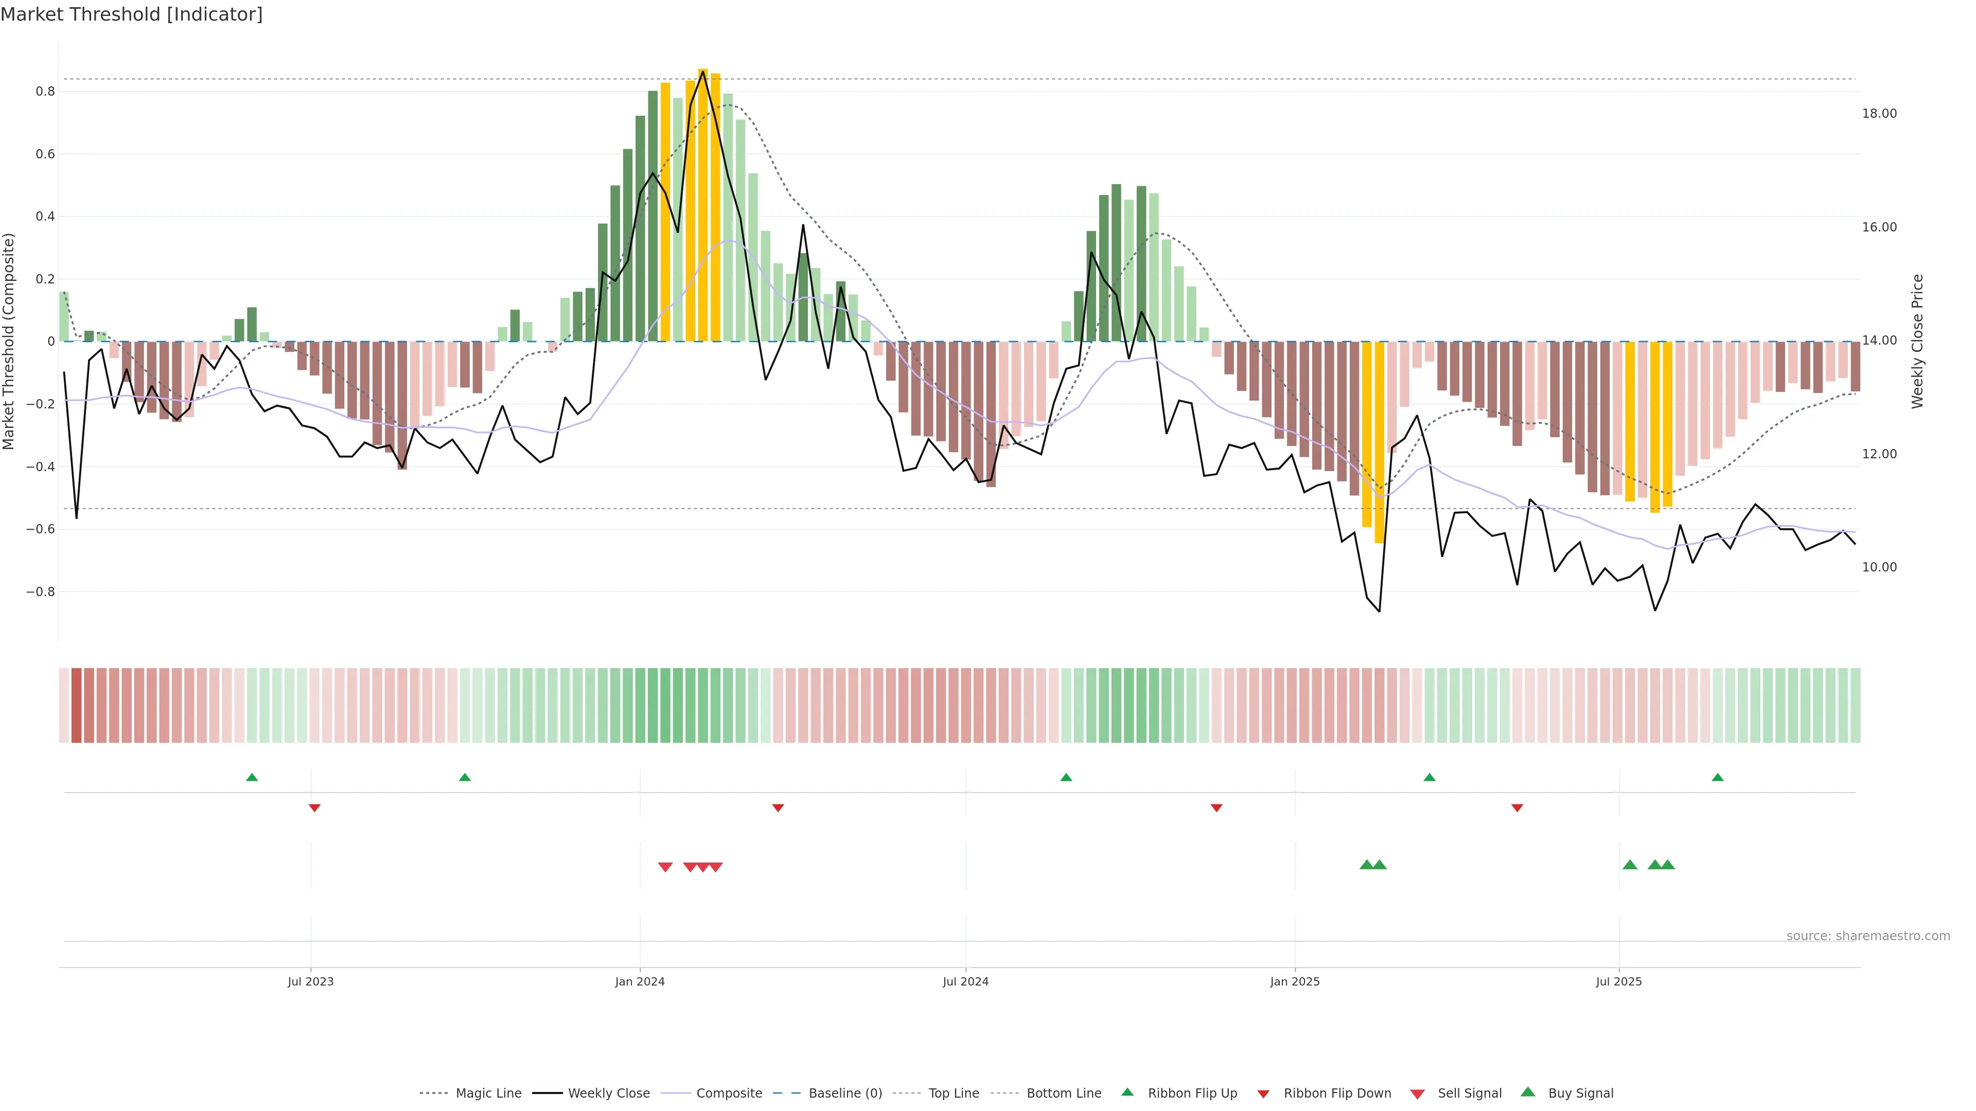Screen dimensions: 1976x1111
Task: Click the Sell Signal legend icon
Action: tap(1418, 1094)
